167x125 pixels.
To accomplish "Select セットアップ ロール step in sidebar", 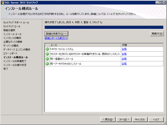I will click(x=12, y=26).
